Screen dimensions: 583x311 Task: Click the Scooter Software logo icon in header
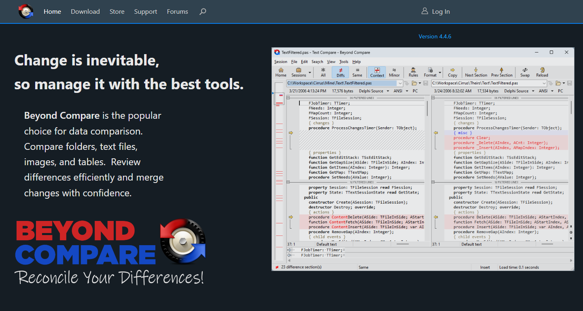[26, 11]
